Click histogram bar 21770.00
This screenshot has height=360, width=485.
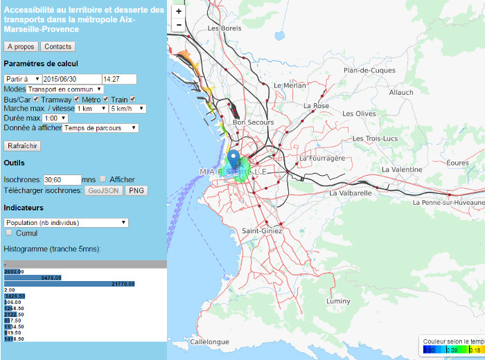[69, 284]
